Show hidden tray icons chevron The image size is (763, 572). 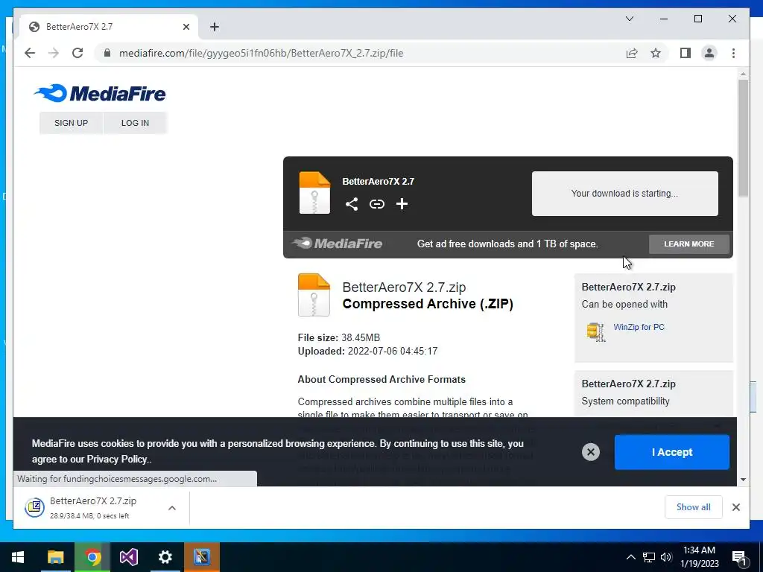pyautogui.click(x=630, y=557)
